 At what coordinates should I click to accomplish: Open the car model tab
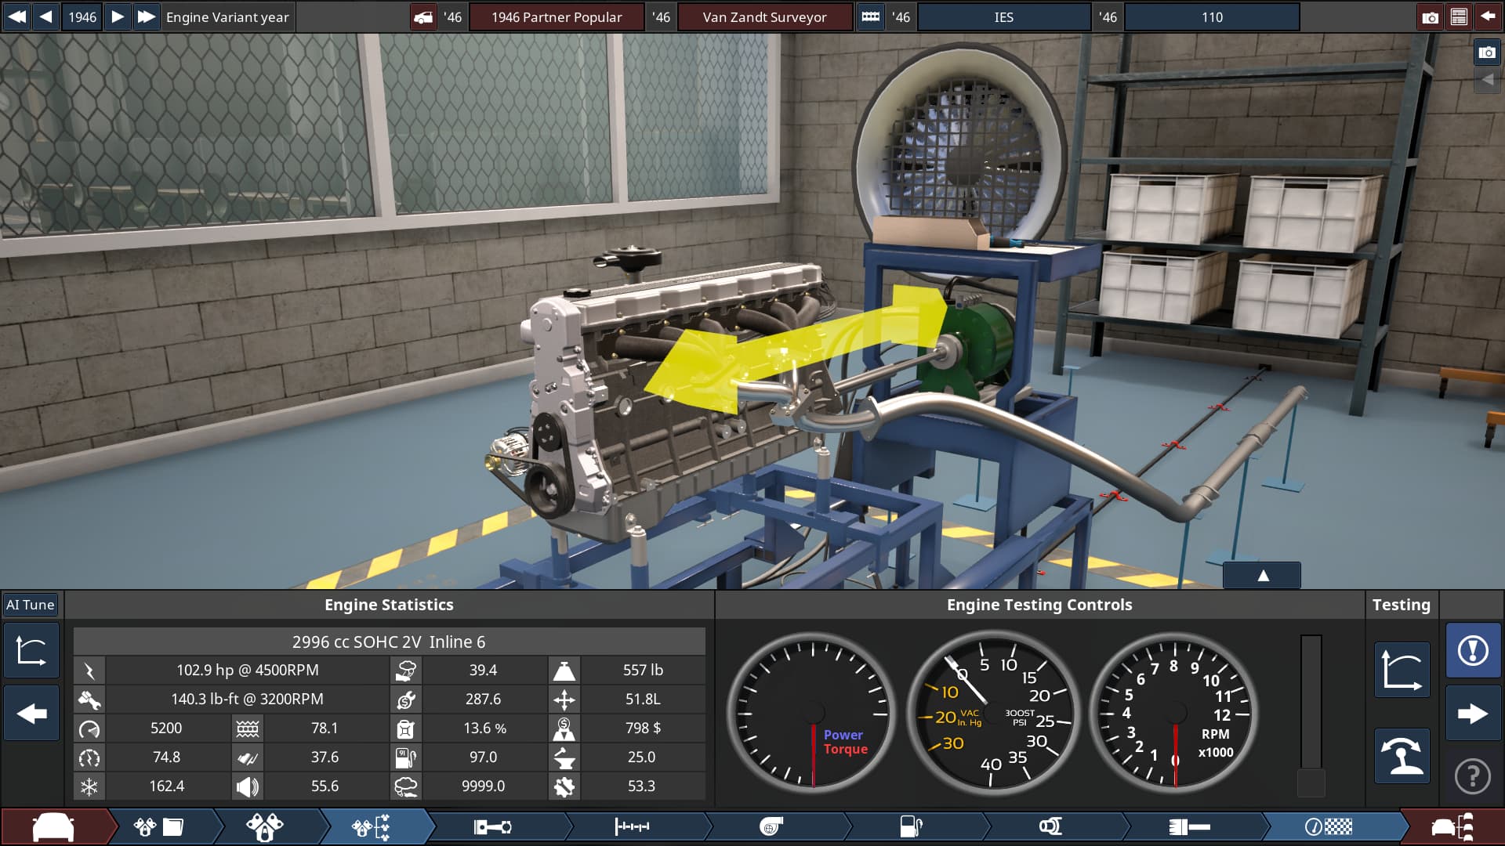click(53, 827)
